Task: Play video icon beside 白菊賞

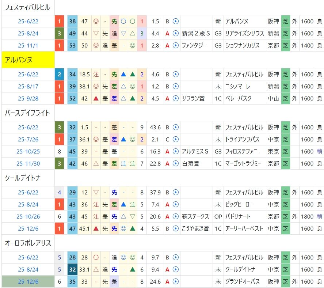Action: [x=176, y=163]
